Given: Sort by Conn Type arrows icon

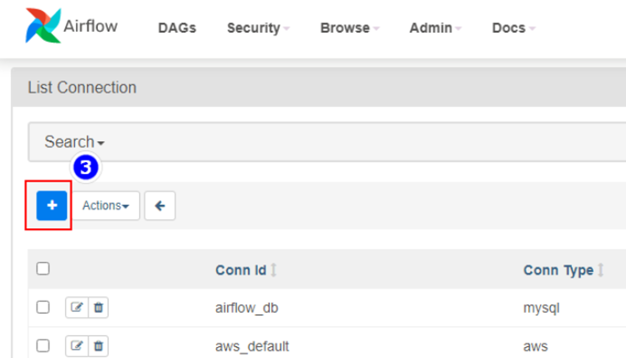Looking at the screenshot, I should (601, 270).
